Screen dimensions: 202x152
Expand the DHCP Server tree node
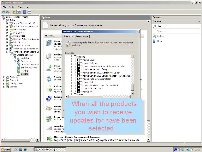click(x=7, y=29)
